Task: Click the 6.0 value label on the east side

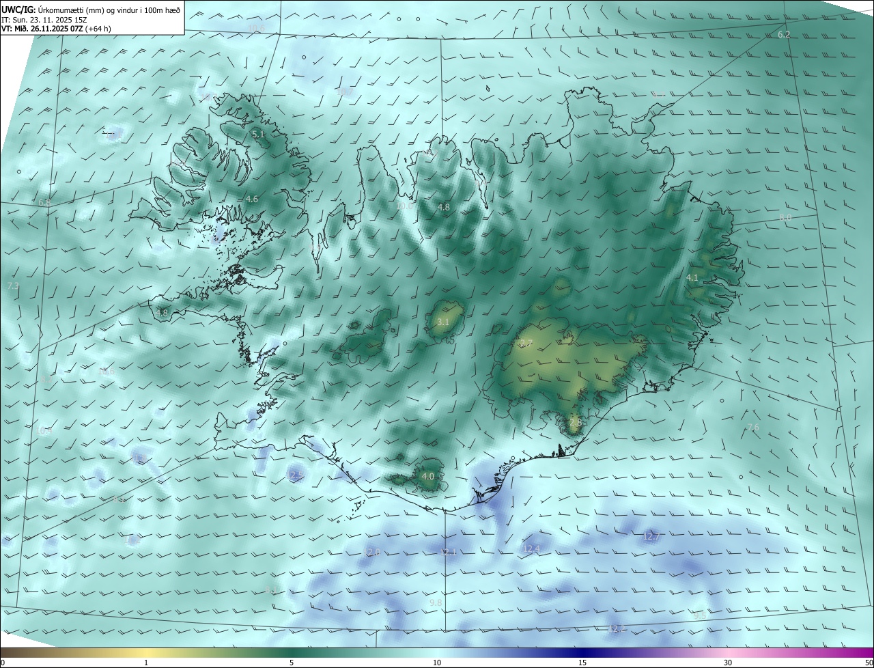Action: click(785, 217)
